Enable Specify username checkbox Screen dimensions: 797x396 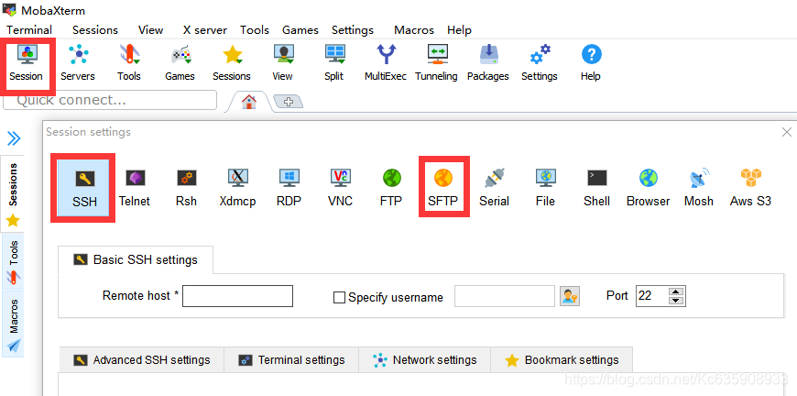pyautogui.click(x=339, y=297)
